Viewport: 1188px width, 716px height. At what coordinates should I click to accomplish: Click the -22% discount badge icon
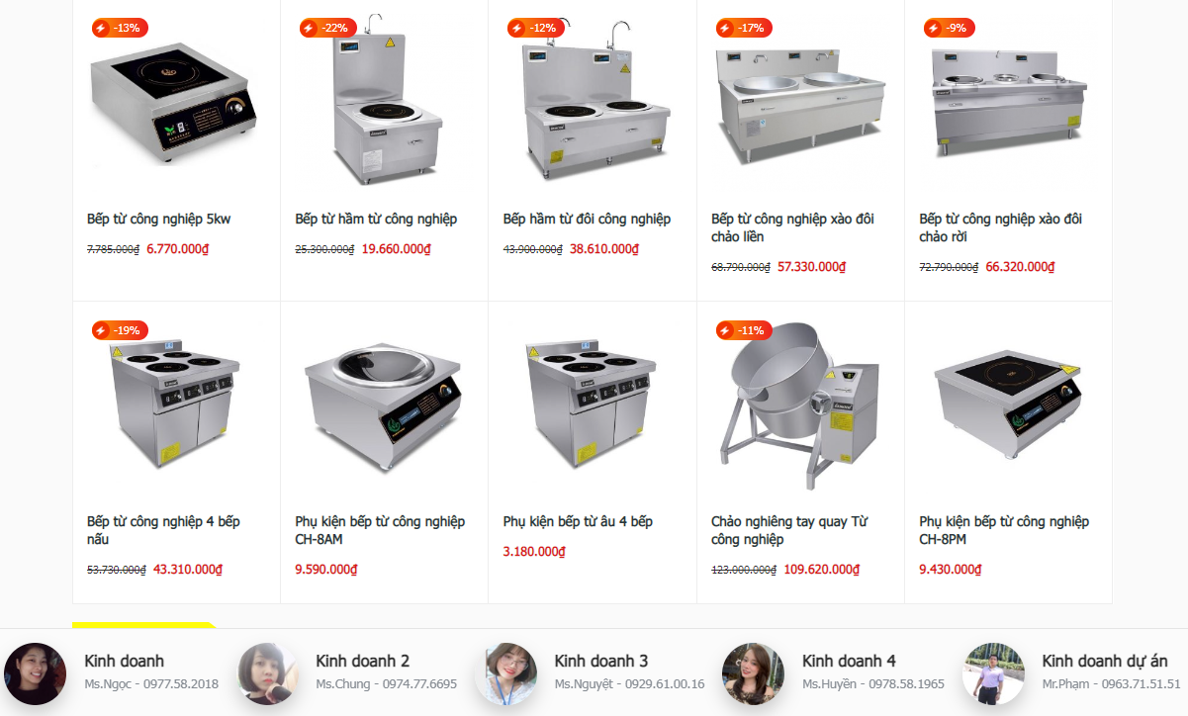(326, 28)
